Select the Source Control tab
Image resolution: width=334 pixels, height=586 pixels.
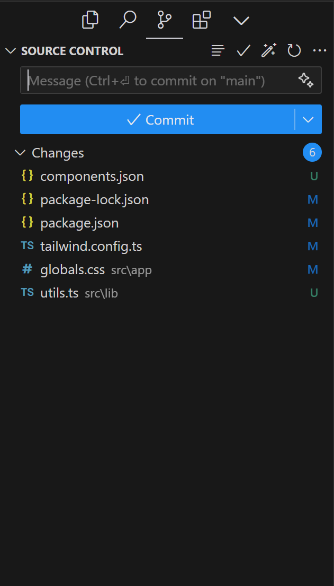164,20
